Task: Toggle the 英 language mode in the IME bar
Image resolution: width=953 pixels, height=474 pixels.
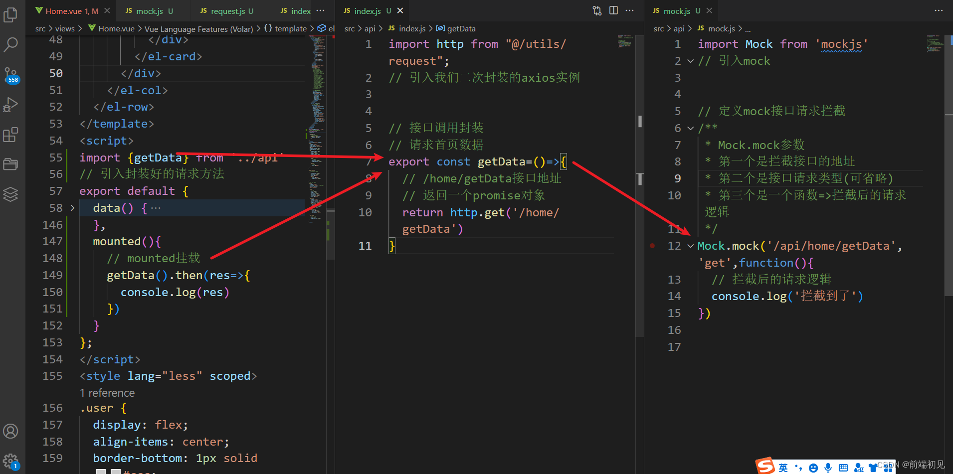Action: click(783, 468)
